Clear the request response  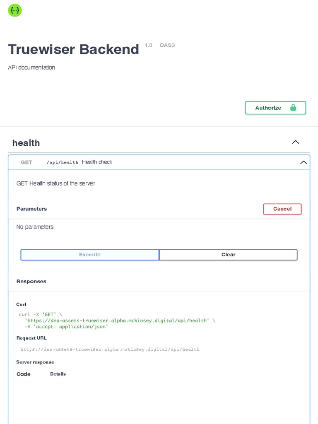click(228, 255)
